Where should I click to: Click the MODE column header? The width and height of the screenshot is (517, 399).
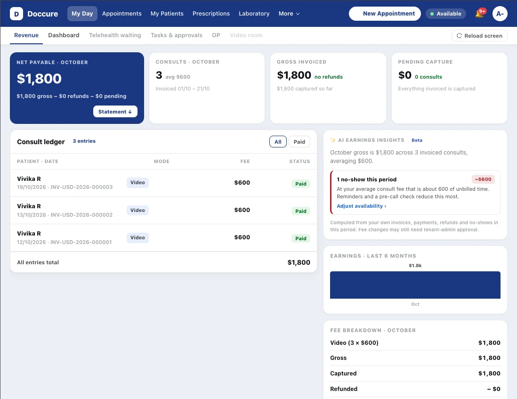[x=162, y=161]
